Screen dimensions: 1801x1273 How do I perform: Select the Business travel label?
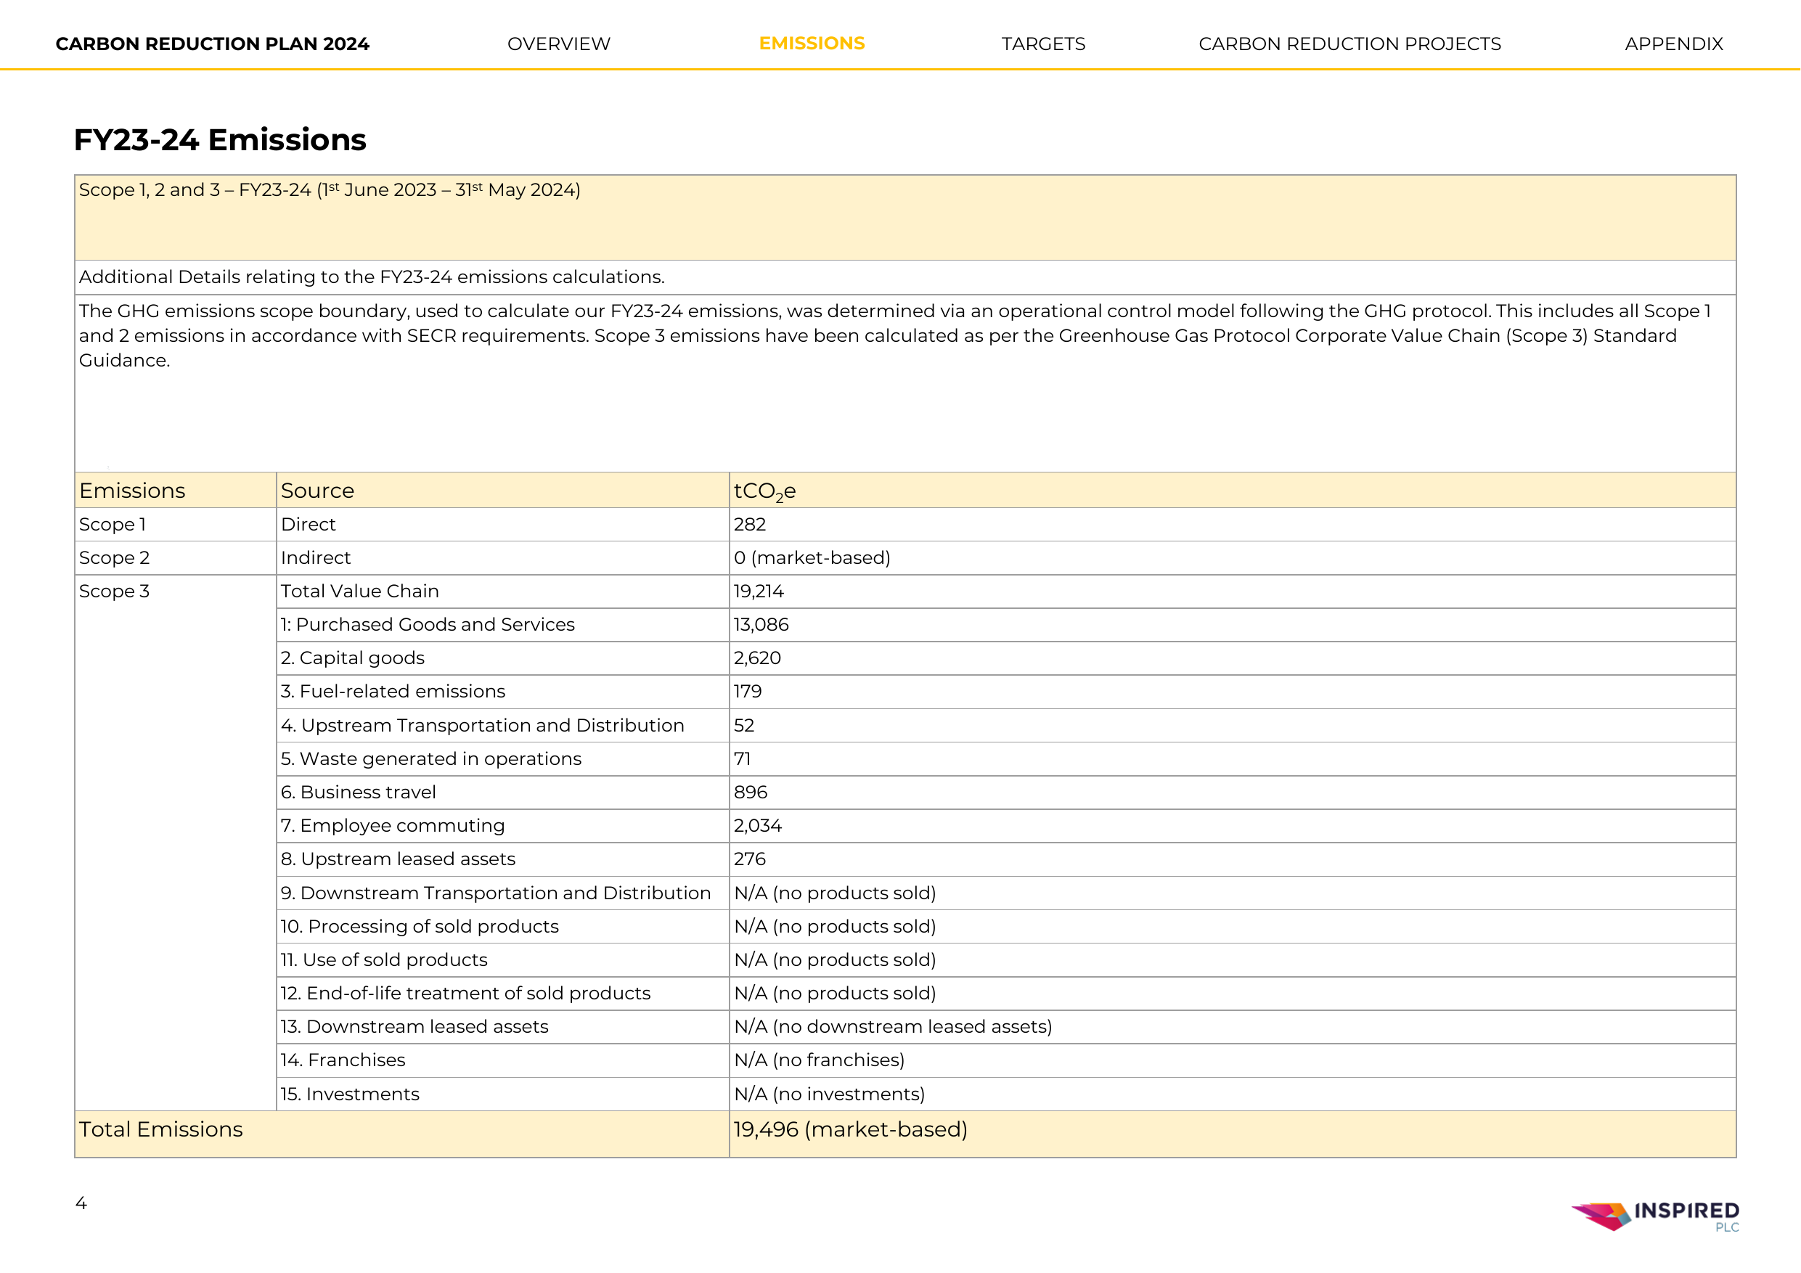(358, 793)
